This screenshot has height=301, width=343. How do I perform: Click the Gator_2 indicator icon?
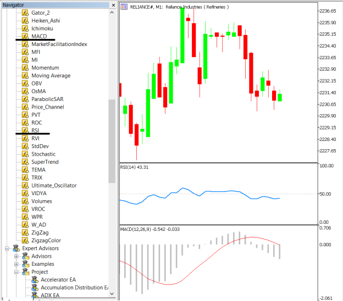tap(25, 13)
